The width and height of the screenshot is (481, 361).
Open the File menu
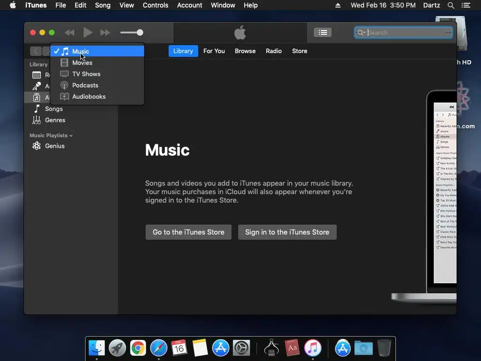(x=61, y=5)
